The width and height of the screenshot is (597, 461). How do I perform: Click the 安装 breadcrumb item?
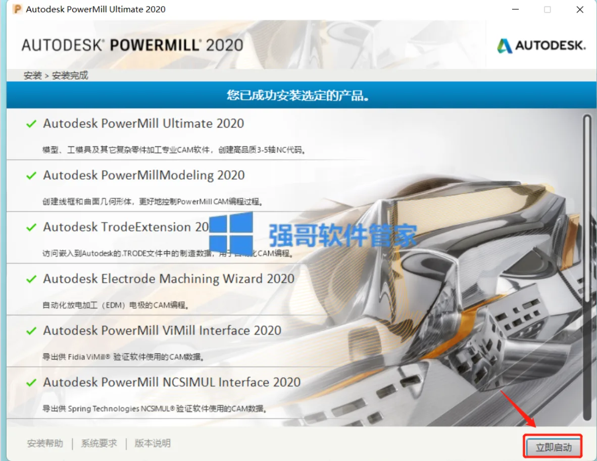tap(33, 75)
